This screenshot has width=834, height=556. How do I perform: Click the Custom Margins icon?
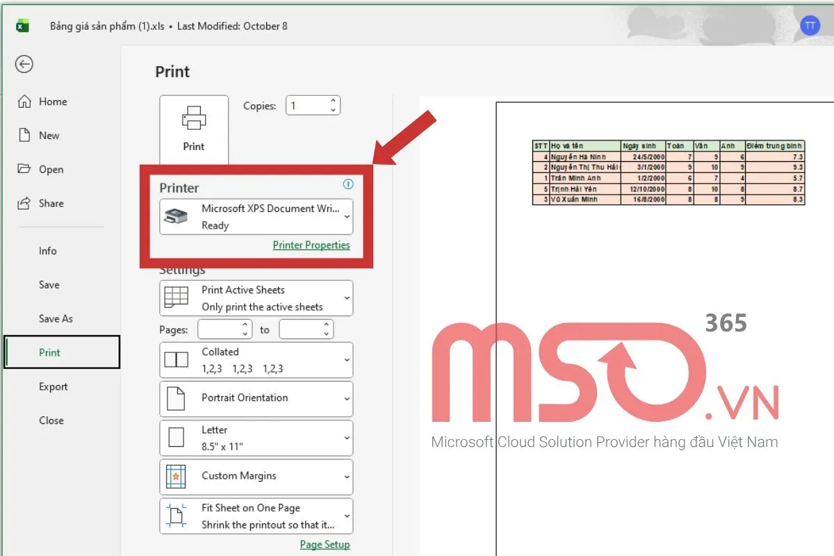[x=177, y=477]
